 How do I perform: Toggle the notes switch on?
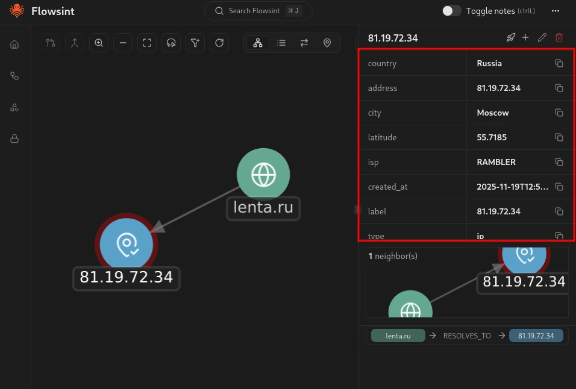click(x=451, y=11)
